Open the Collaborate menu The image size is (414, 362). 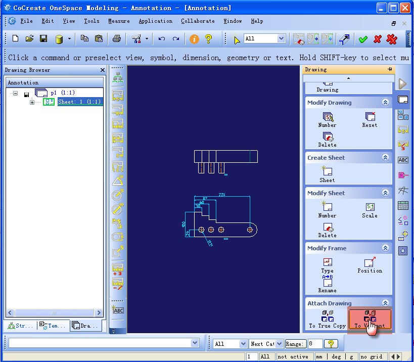click(x=198, y=21)
